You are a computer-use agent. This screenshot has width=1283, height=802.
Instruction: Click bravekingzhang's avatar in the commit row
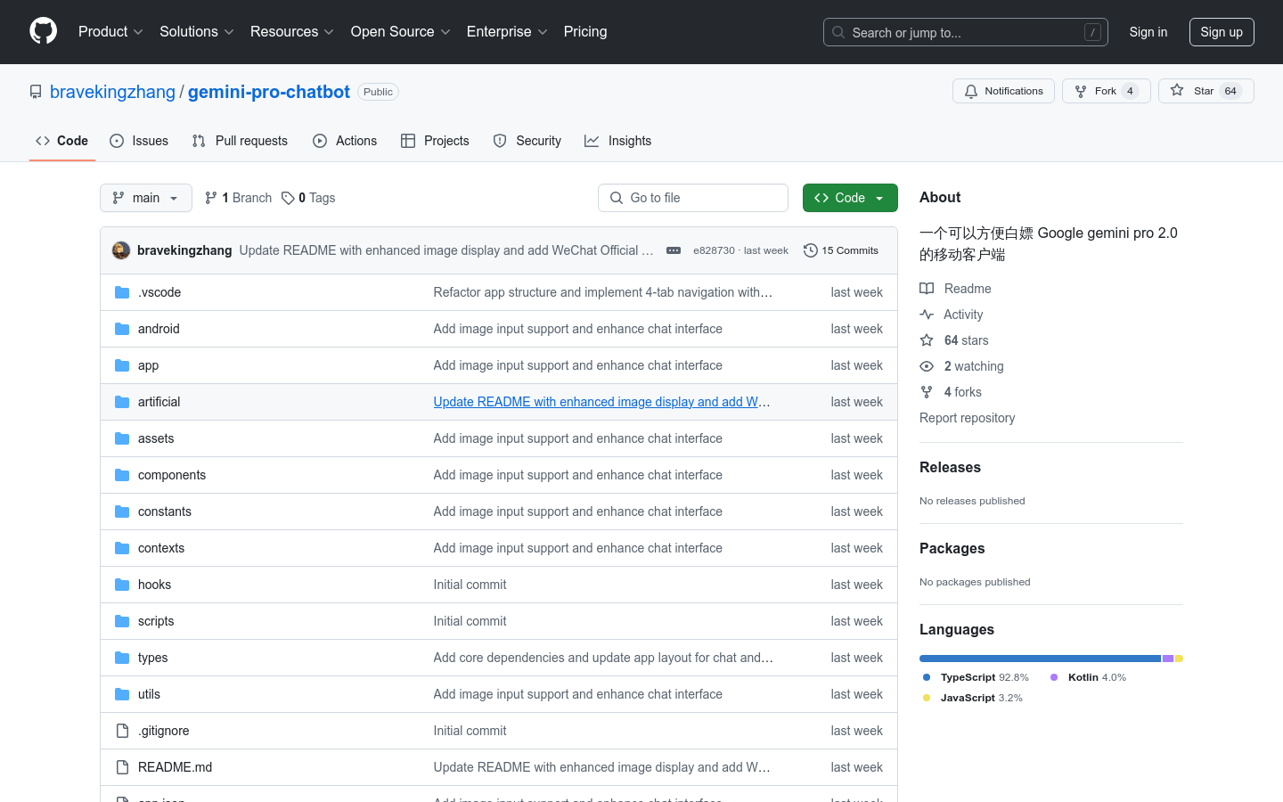click(x=121, y=250)
